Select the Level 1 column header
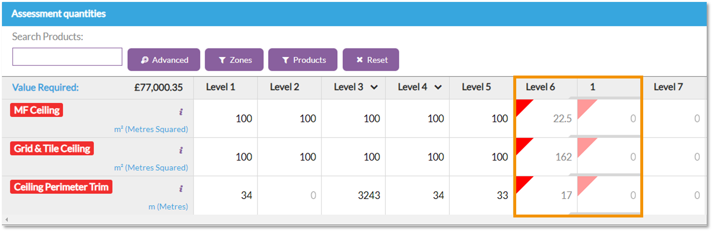The width and height of the screenshot is (713, 232). point(221,87)
